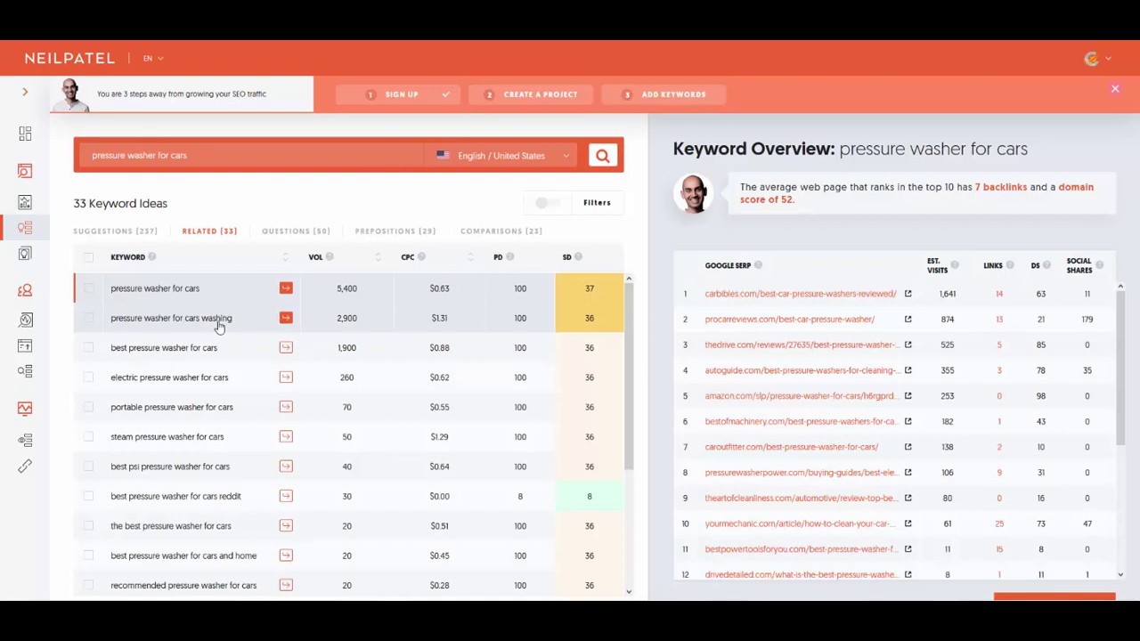Open the chain link icon in sidebar
Image resolution: width=1140 pixels, height=641 pixels.
pos(25,467)
